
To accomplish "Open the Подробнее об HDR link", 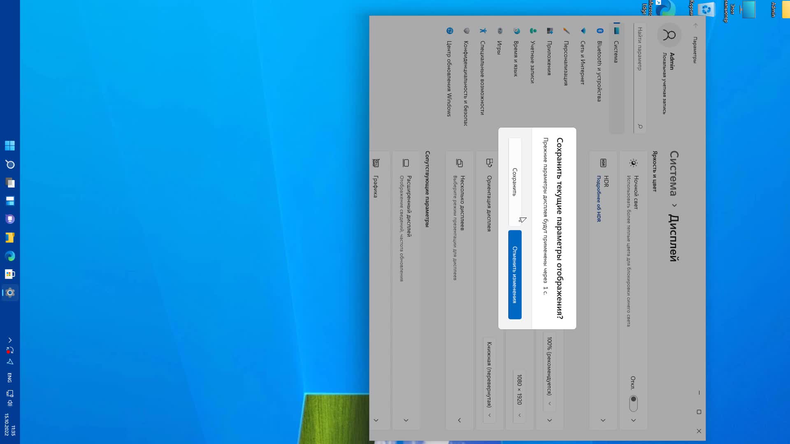I will click(599, 199).
